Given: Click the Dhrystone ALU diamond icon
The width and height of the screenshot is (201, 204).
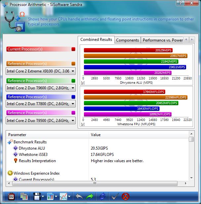Looking at the screenshot, I should [x=16, y=148].
